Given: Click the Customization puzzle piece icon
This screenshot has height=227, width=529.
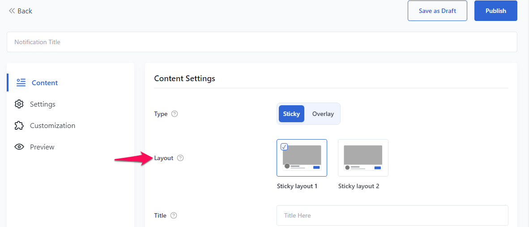Looking at the screenshot, I should point(19,126).
